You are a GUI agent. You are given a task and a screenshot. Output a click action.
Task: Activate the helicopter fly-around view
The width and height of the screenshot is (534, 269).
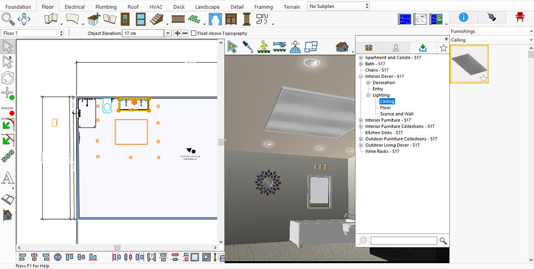(279, 47)
